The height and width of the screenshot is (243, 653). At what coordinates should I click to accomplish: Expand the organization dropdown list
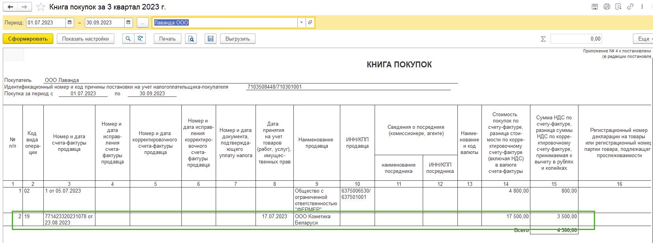coord(301,23)
